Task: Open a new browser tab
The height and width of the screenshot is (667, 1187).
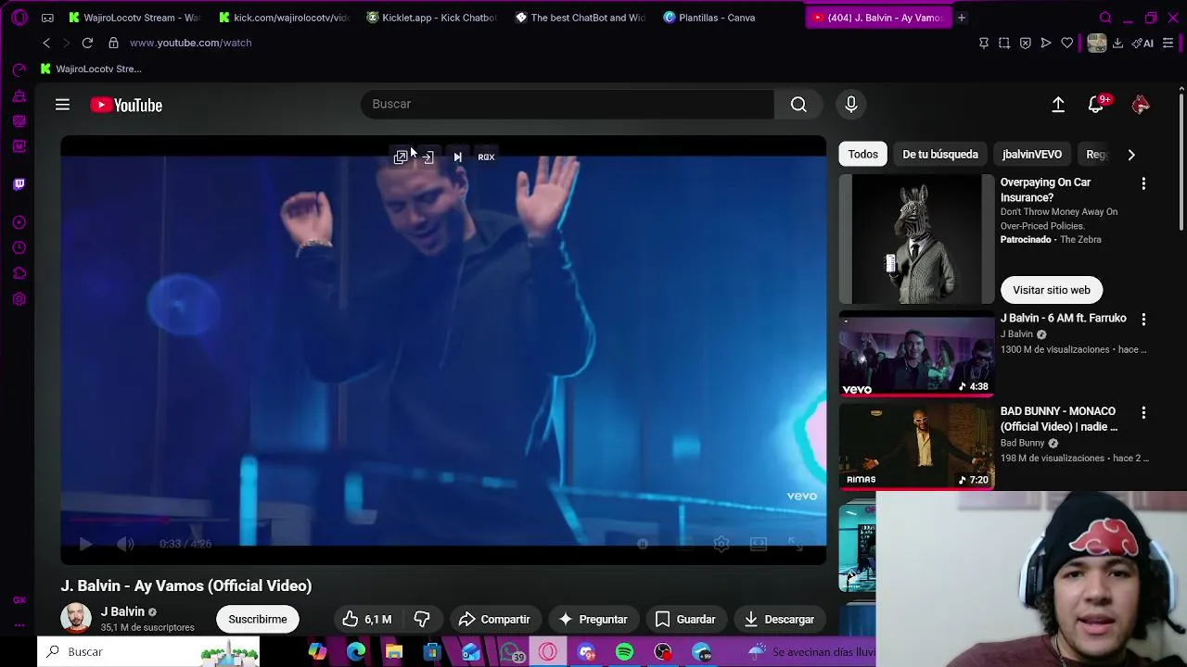Action: click(x=962, y=18)
